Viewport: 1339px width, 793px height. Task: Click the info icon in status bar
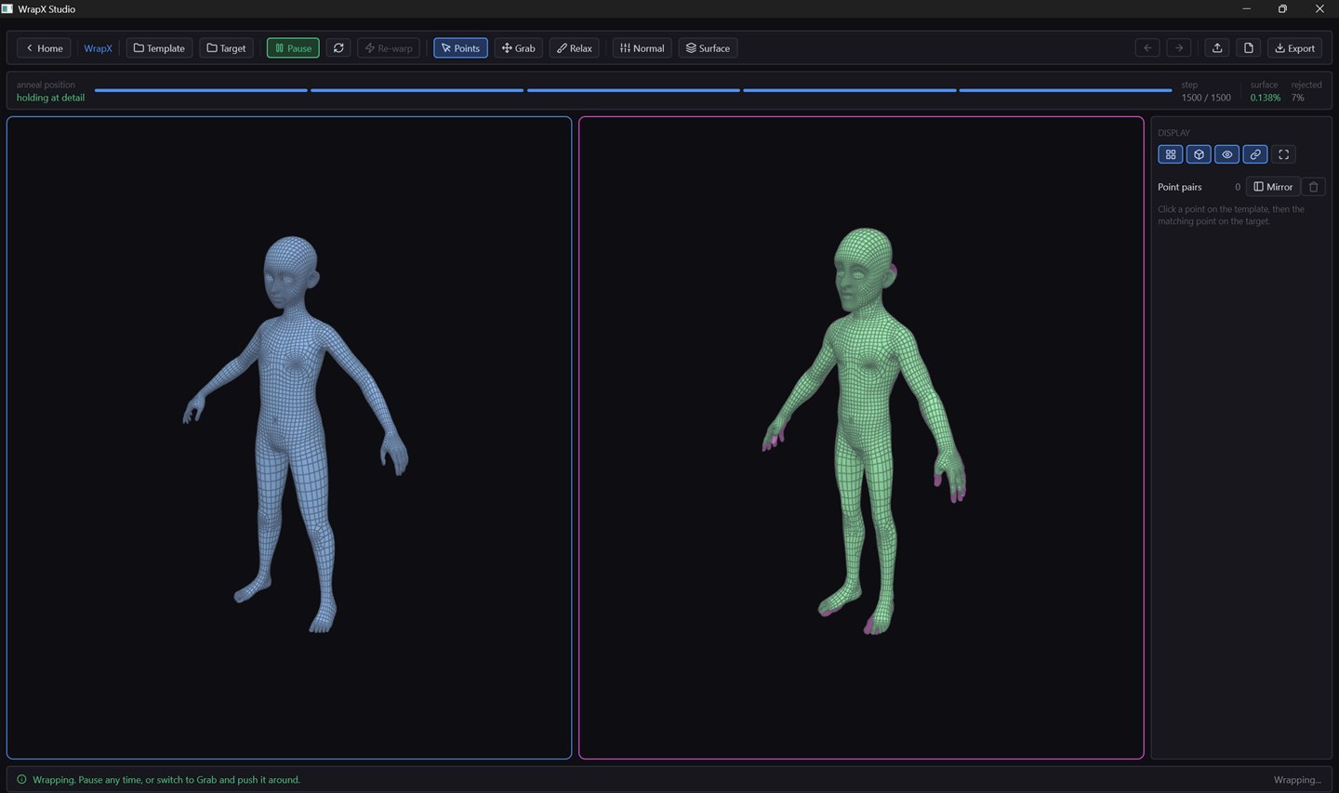pos(21,779)
